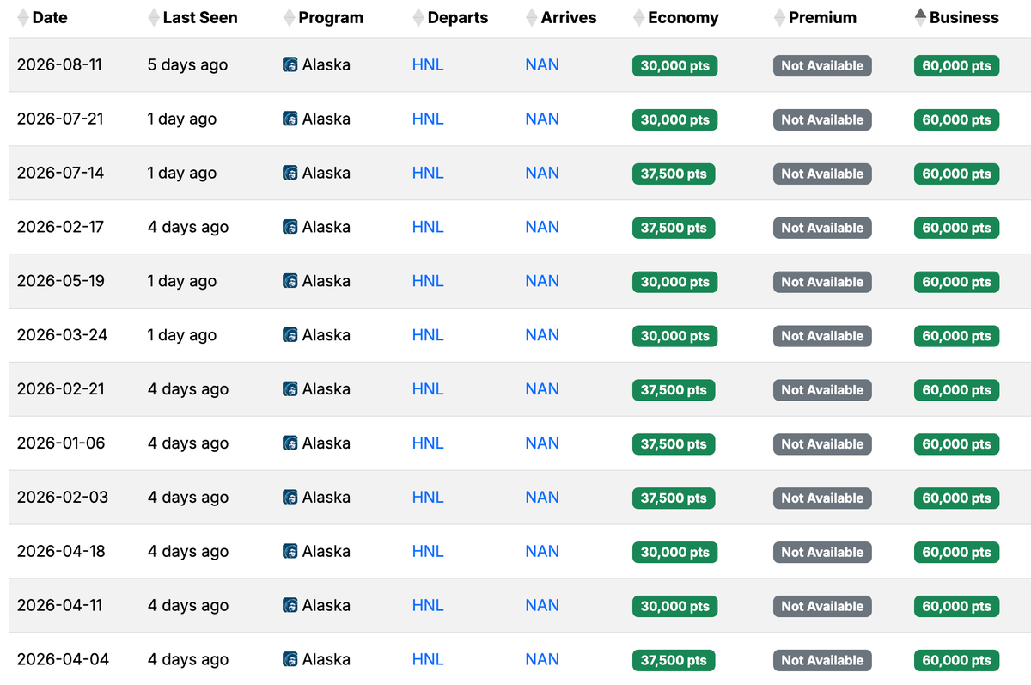1031x685 pixels.
Task: Click '4 days ago' in 2026-02-03 row
Action: tap(187, 498)
